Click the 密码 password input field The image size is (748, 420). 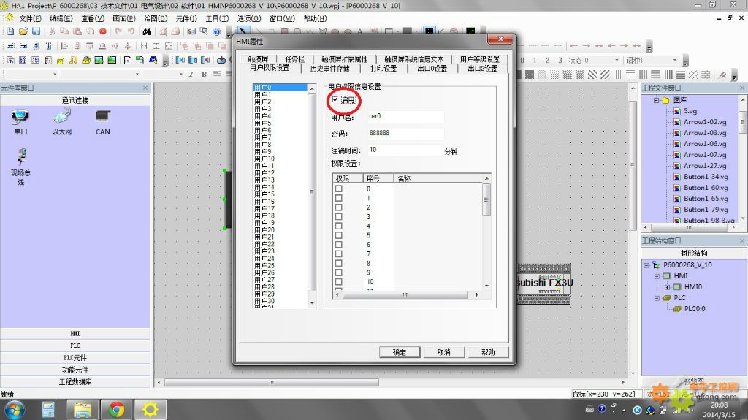click(405, 133)
